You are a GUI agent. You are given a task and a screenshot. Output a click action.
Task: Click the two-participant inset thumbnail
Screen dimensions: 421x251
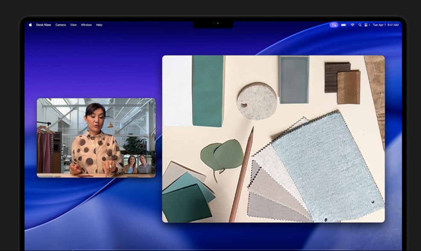(x=137, y=164)
